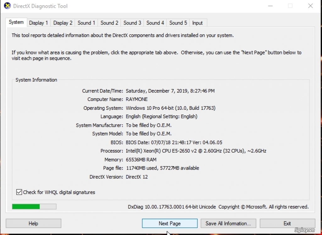The width and height of the screenshot is (322, 235).
Task: Exit the DirectX Diagnostic Tool
Action: (x=287, y=223)
